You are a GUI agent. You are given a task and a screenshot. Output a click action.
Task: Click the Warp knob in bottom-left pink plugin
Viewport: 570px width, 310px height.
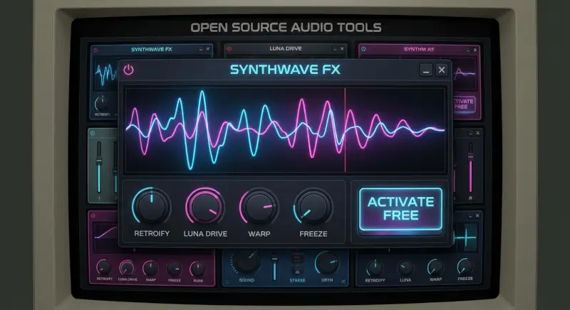pyautogui.click(x=150, y=269)
